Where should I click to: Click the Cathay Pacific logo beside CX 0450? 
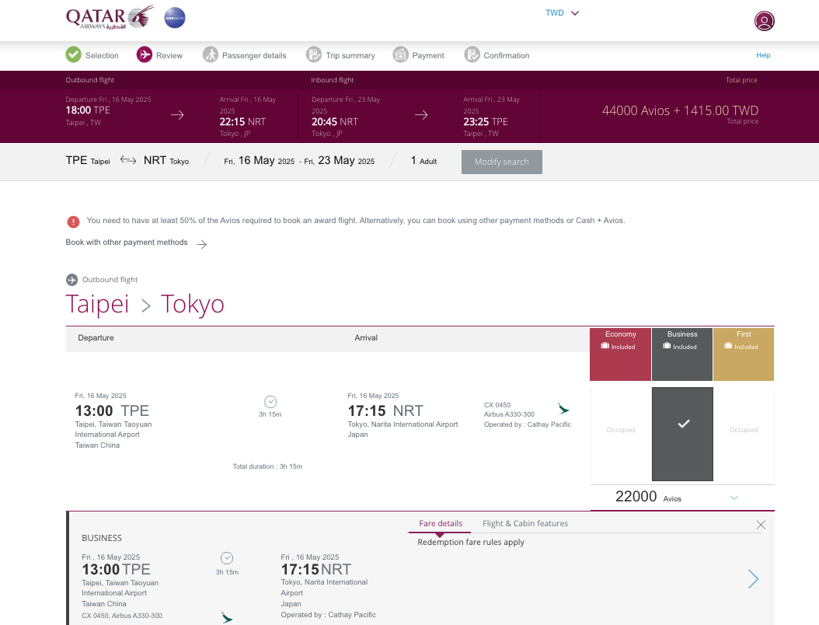coord(563,409)
